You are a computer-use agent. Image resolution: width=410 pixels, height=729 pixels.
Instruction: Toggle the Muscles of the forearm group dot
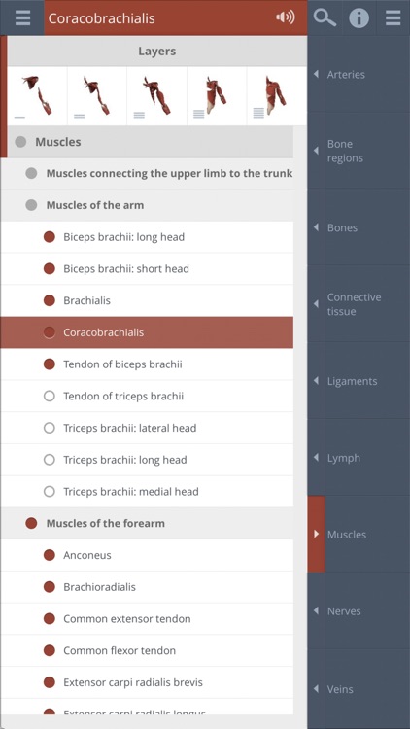31,523
